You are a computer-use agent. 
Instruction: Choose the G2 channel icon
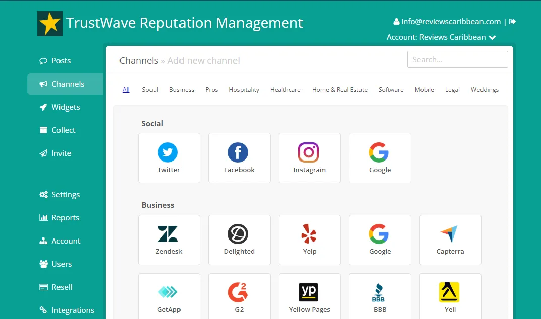pyautogui.click(x=237, y=292)
